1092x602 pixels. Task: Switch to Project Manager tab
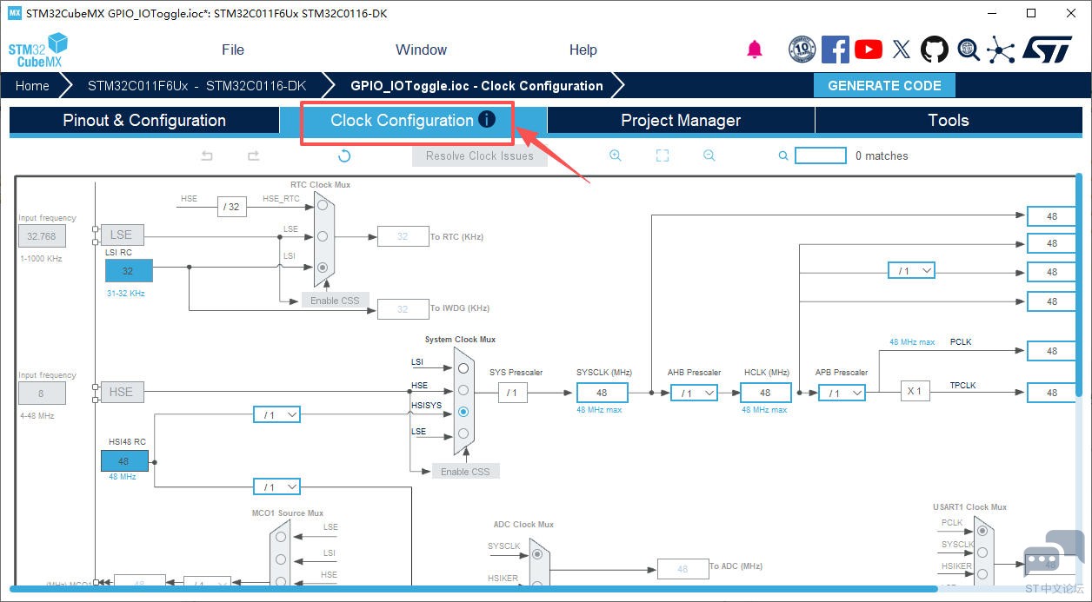[681, 121]
